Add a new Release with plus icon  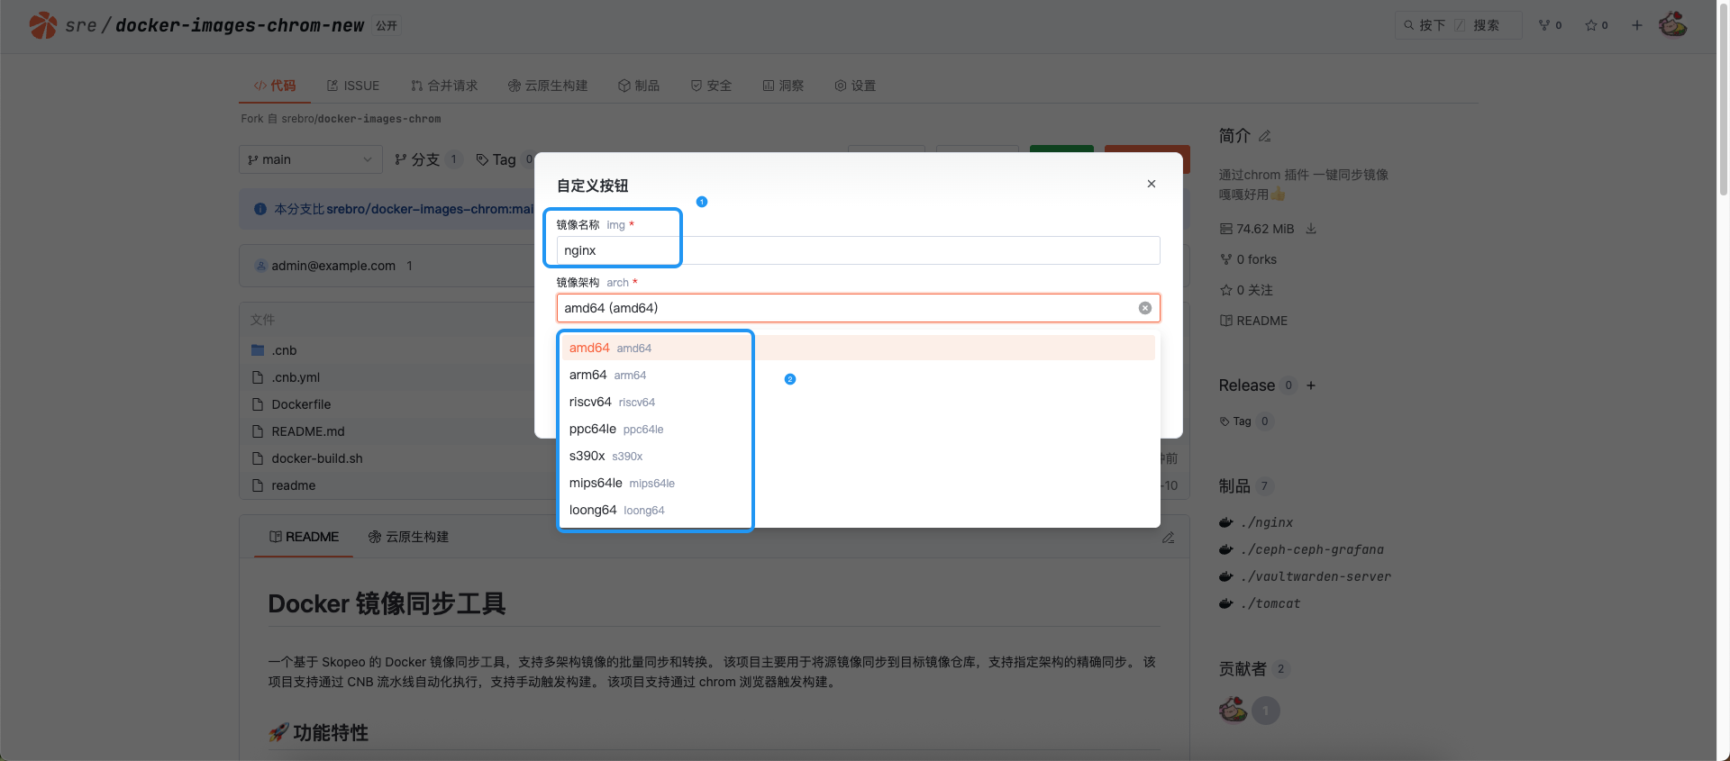[1311, 385]
